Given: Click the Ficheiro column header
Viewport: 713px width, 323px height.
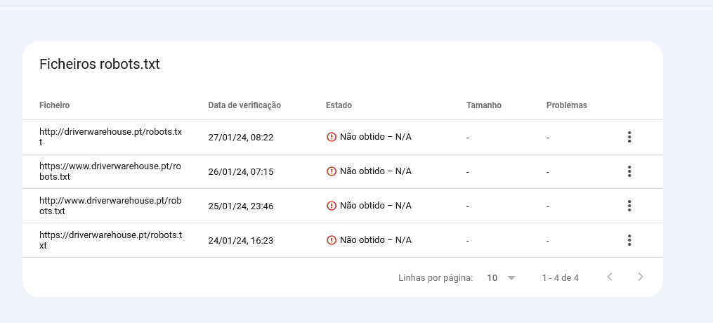Looking at the screenshot, I should (55, 105).
